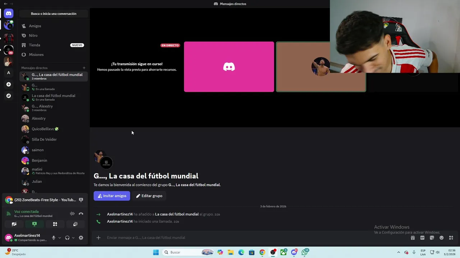Open G..., Alexstry group chat
Image resolution: width=460 pixels, height=258 pixels.
tap(54, 108)
